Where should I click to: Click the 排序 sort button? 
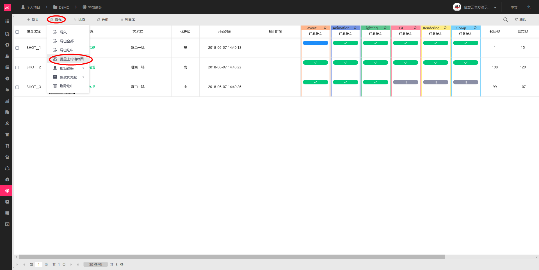pos(79,20)
